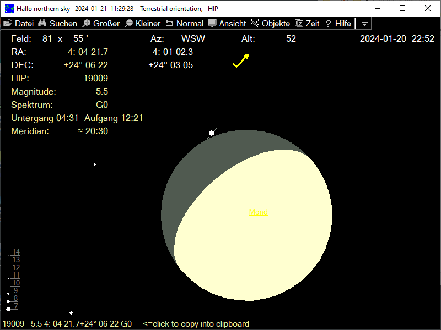Reset view with the Normal button
The height and width of the screenshot is (330, 441).
(x=185, y=24)
